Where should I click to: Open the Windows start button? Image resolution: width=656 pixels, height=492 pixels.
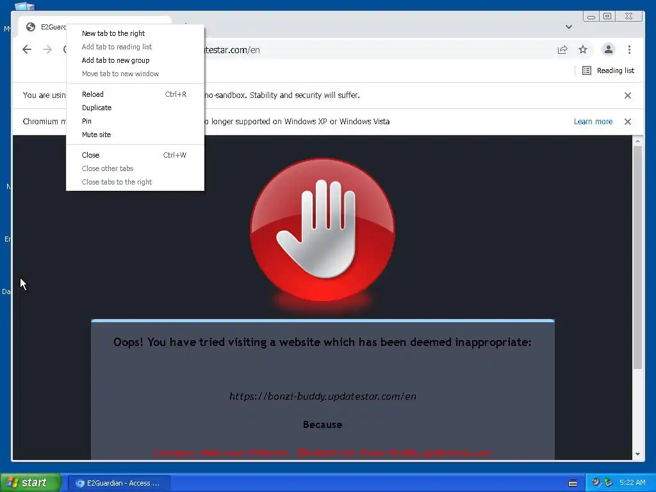(x=31, y=482)
